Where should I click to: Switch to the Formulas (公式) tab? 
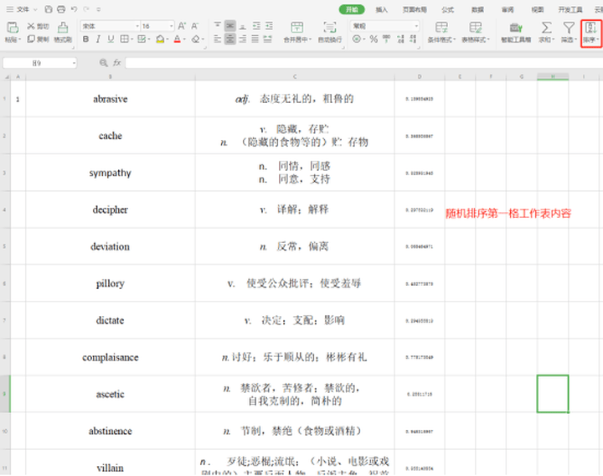pos(447,9)
